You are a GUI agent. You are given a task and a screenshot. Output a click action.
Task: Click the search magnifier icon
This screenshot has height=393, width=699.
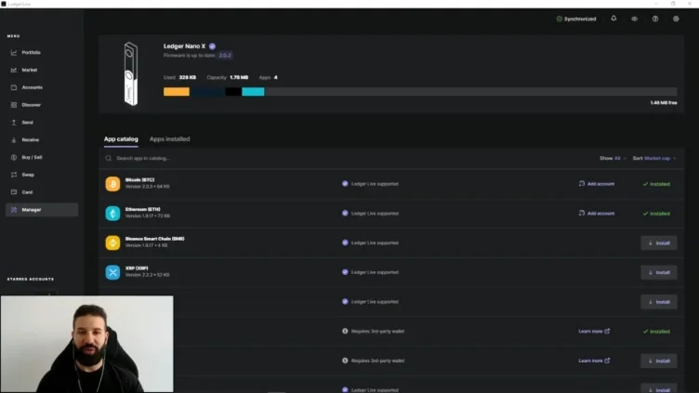point(109,158)
